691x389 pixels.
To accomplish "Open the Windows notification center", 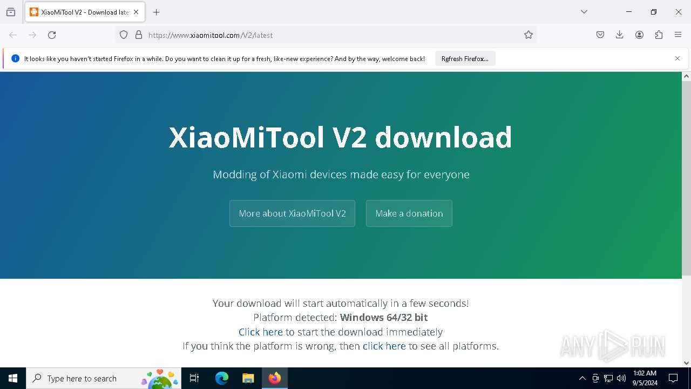I will [x=673, y=378].
